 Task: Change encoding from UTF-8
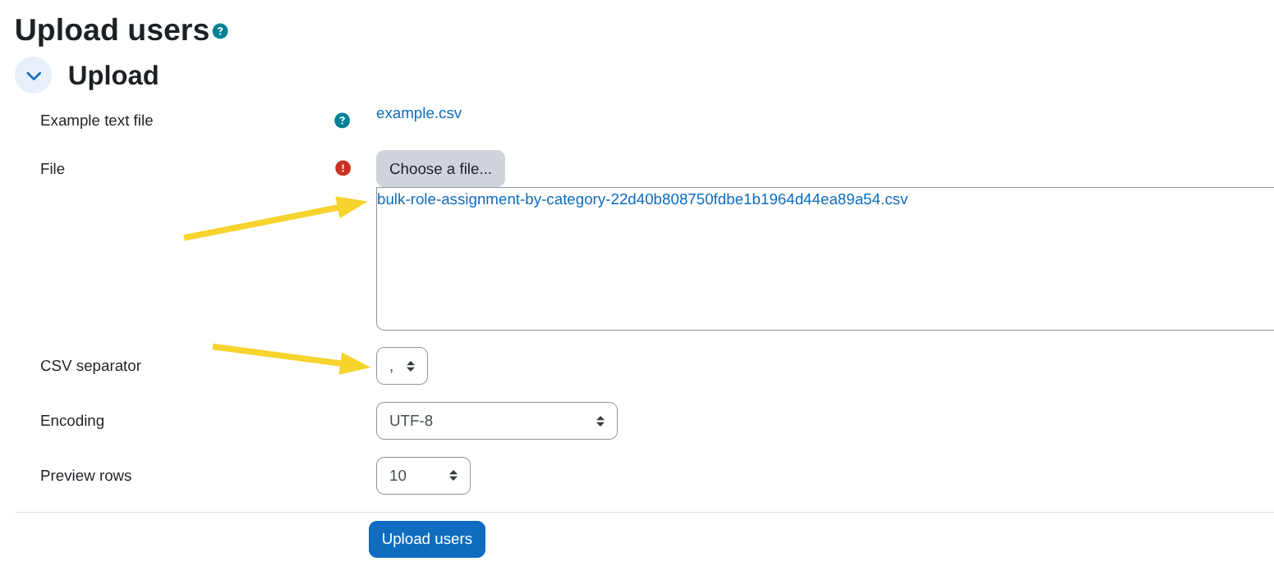pos(496,420)
